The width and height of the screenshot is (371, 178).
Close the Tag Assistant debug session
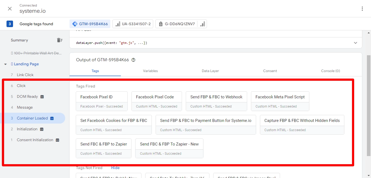click(10, 9)
